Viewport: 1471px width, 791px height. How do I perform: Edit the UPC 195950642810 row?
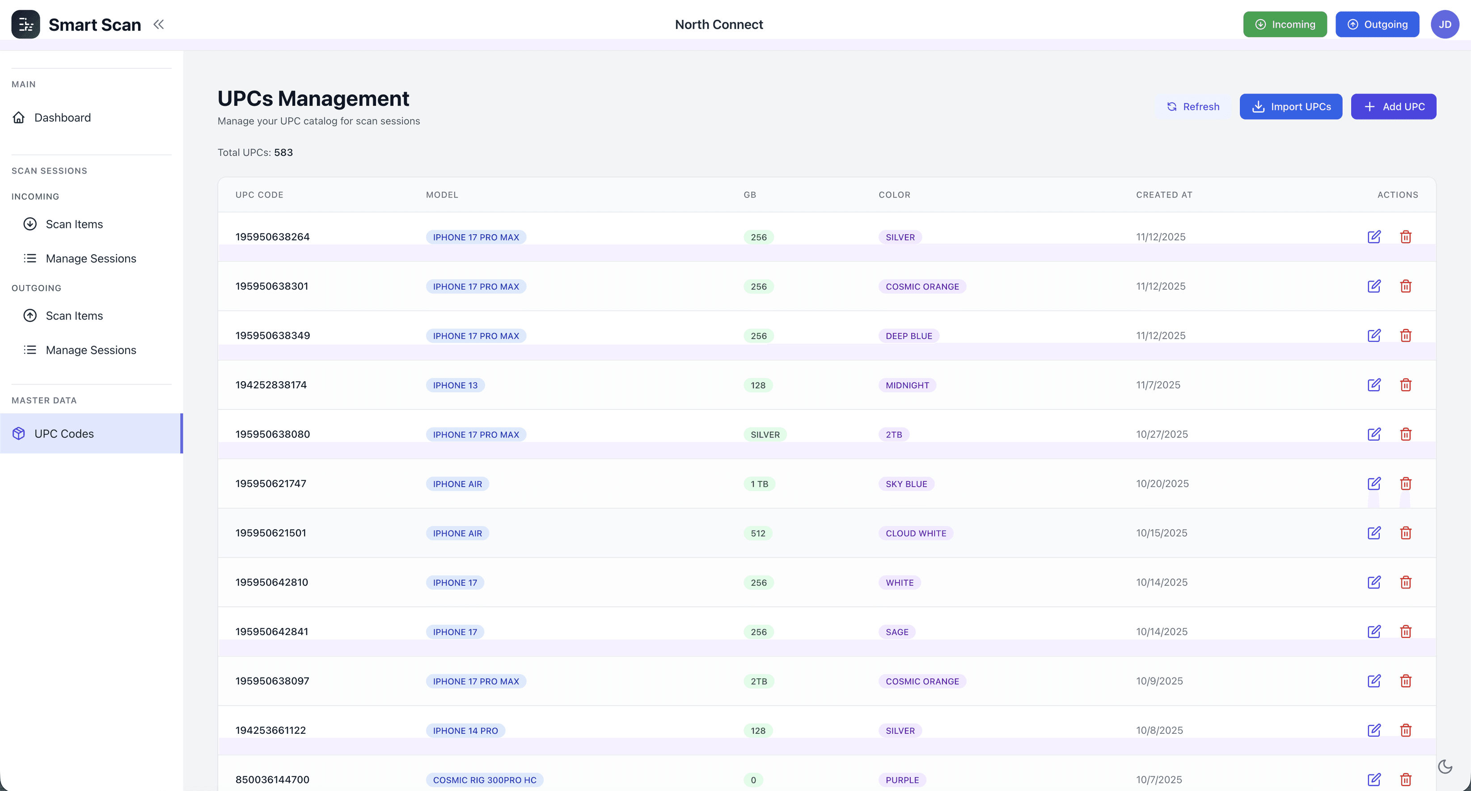click(x=1374, y=582)
